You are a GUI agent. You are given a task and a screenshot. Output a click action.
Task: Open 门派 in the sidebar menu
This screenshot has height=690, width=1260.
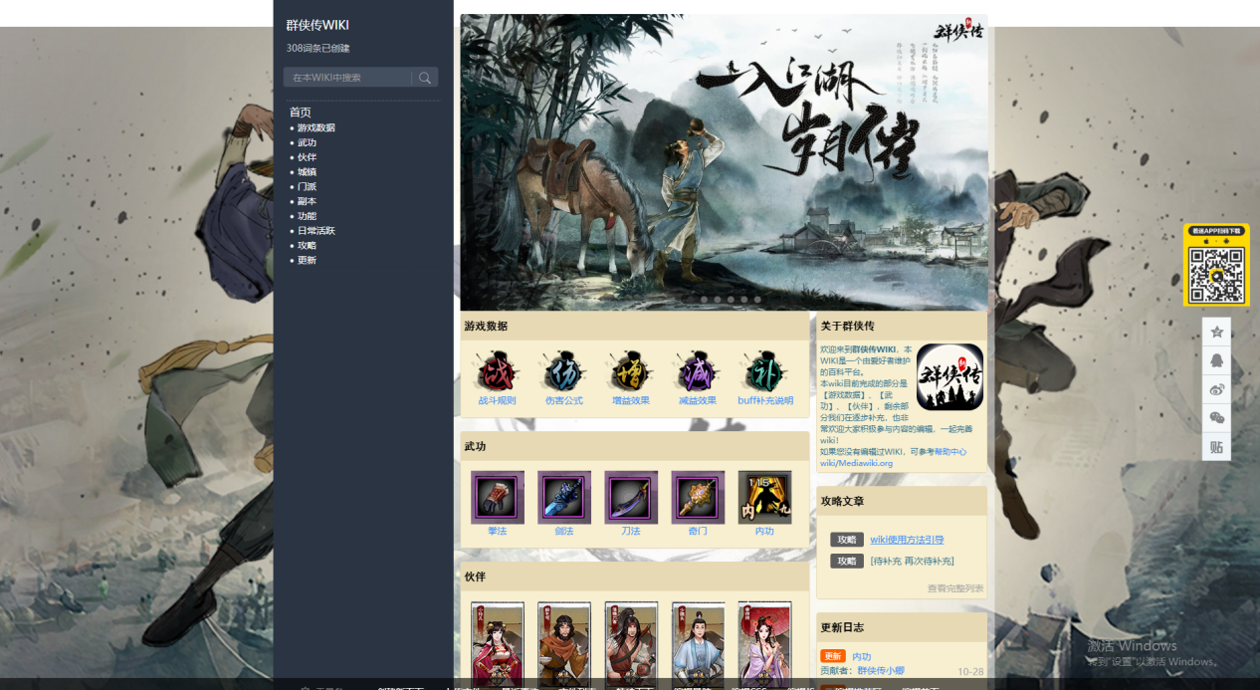pyautogui.click(x=307, y=186)
